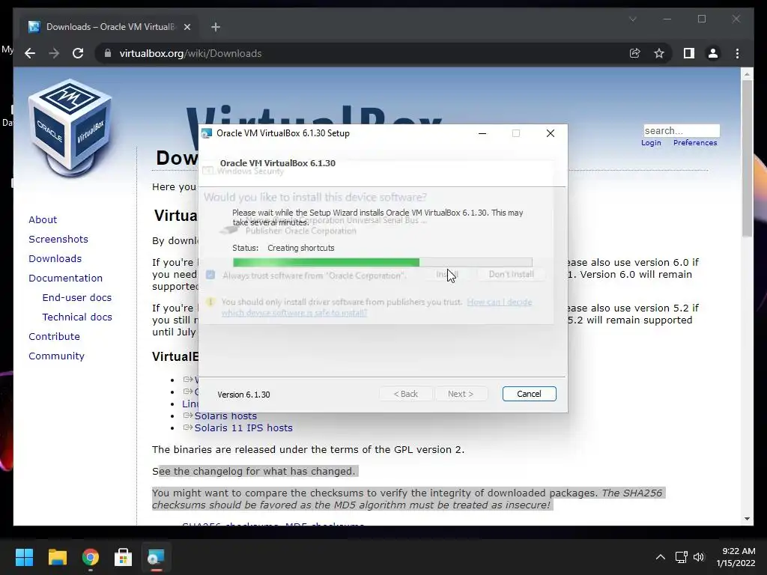The image size is (767, 575).
Task: Open Google Chrome from the taskbar
Action: [x=91, y=557]
